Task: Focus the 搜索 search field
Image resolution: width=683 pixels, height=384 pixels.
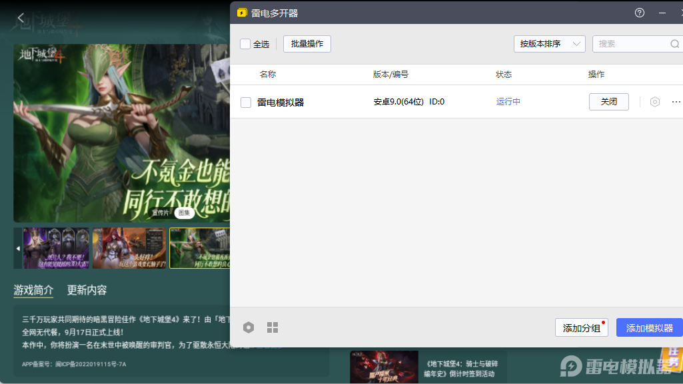Action: click(x=633, y=44)
